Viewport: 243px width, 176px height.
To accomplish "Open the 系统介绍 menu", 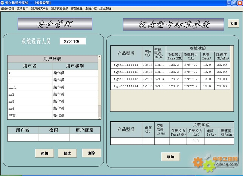I will click(x=91, y=8).
